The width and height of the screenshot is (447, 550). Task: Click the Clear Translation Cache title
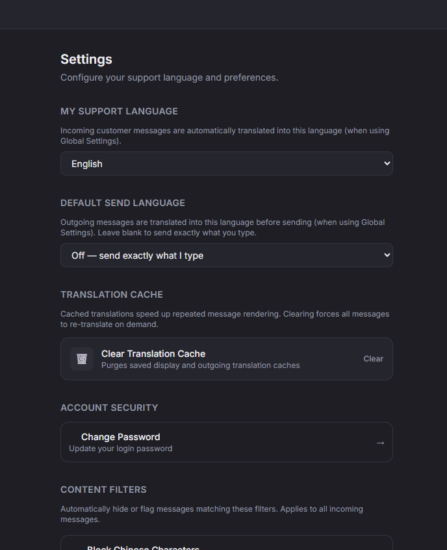(x=153, y=354)
